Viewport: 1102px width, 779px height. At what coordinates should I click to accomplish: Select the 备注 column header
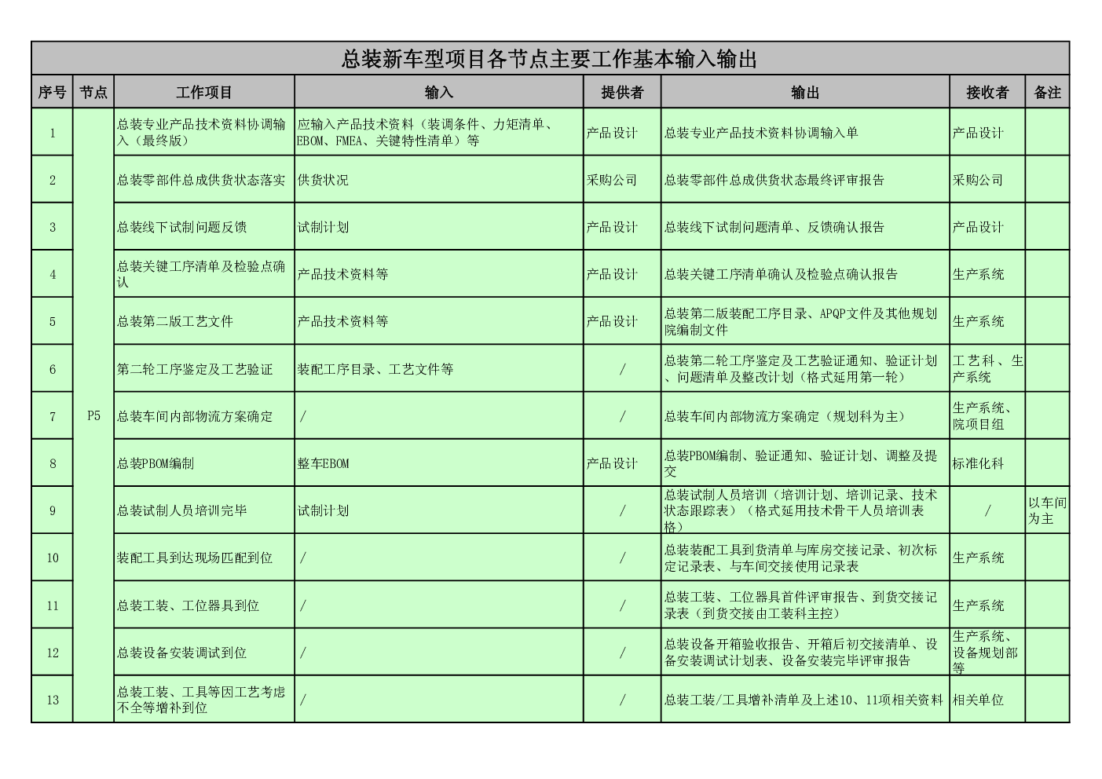tap(1047, 93)
